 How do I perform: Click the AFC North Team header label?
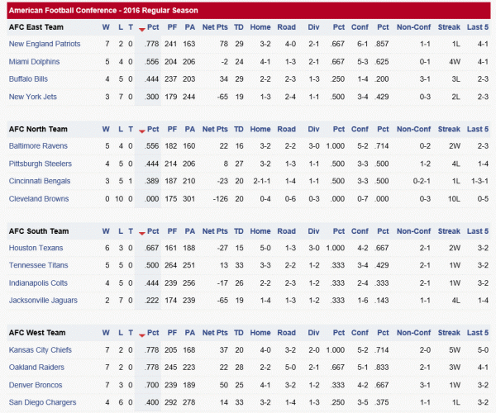point(38,129)
